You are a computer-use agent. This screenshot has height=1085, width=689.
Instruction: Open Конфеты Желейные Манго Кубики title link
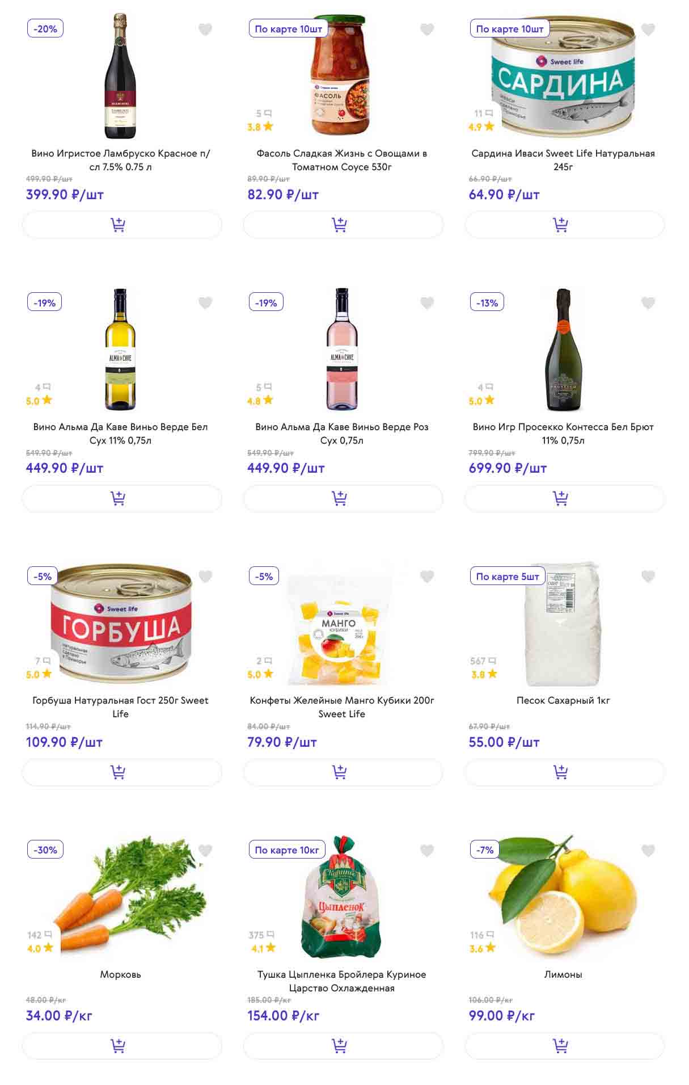[x=342, y=707]
